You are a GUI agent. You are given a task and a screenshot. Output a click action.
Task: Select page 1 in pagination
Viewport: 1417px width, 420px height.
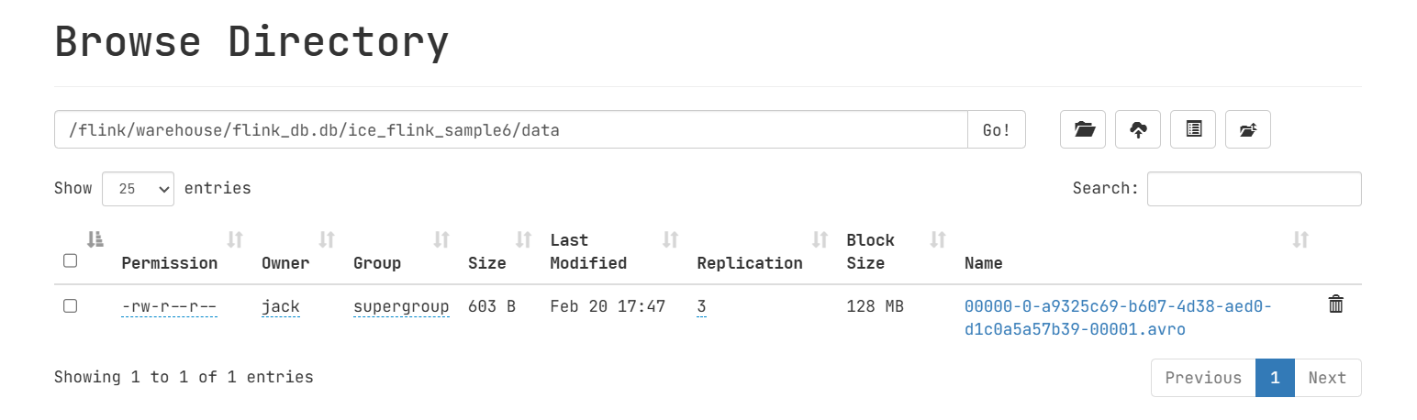pos(1275,378)
